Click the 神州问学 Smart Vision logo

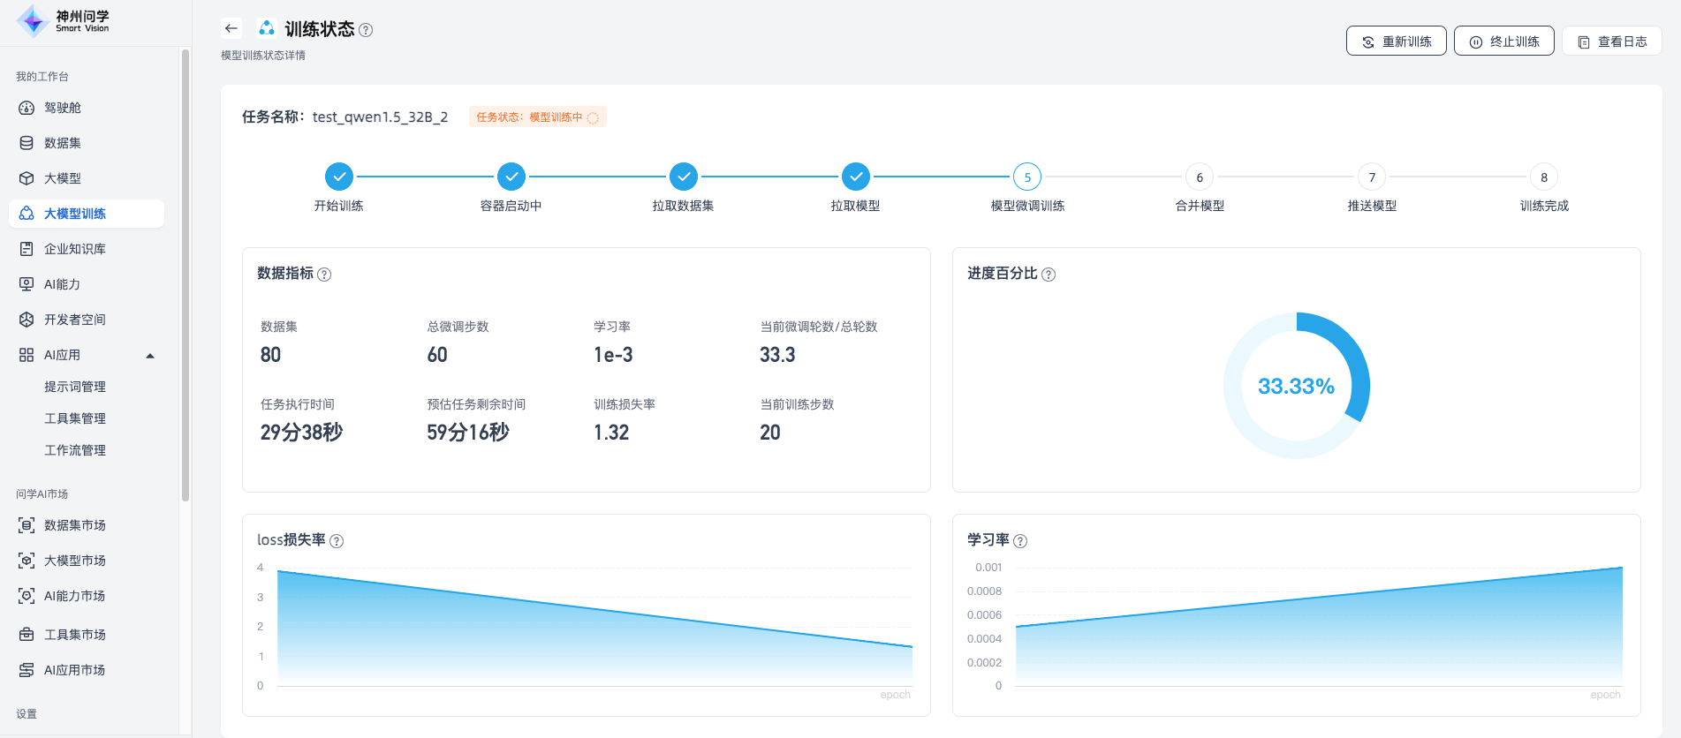pos(64,20)
